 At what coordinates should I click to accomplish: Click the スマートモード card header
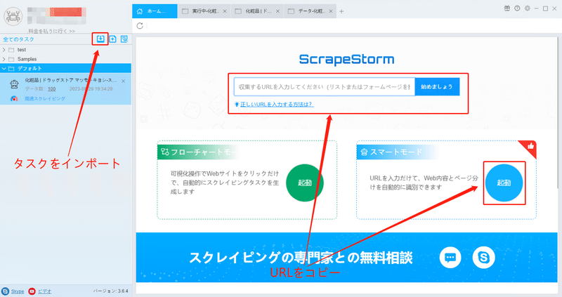pos(396,152)
